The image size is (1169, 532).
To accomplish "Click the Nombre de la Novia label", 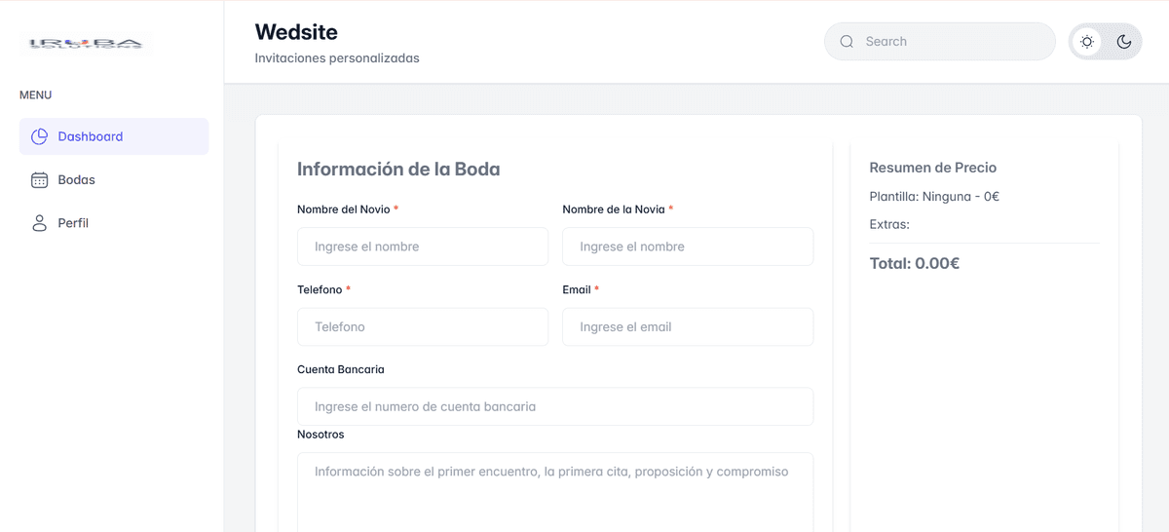I will [614, 209].
